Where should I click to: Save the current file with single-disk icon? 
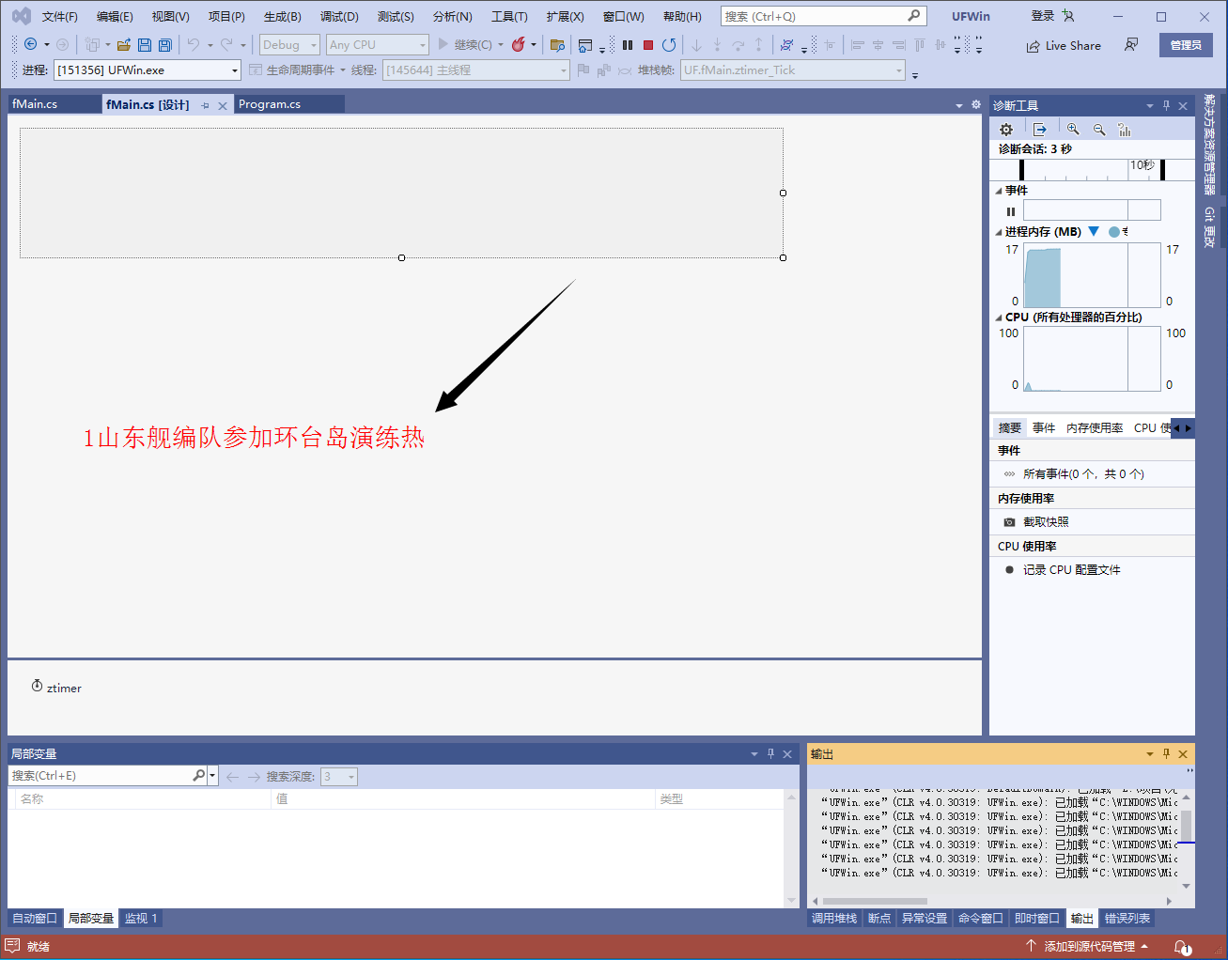[x=145, y=44]
